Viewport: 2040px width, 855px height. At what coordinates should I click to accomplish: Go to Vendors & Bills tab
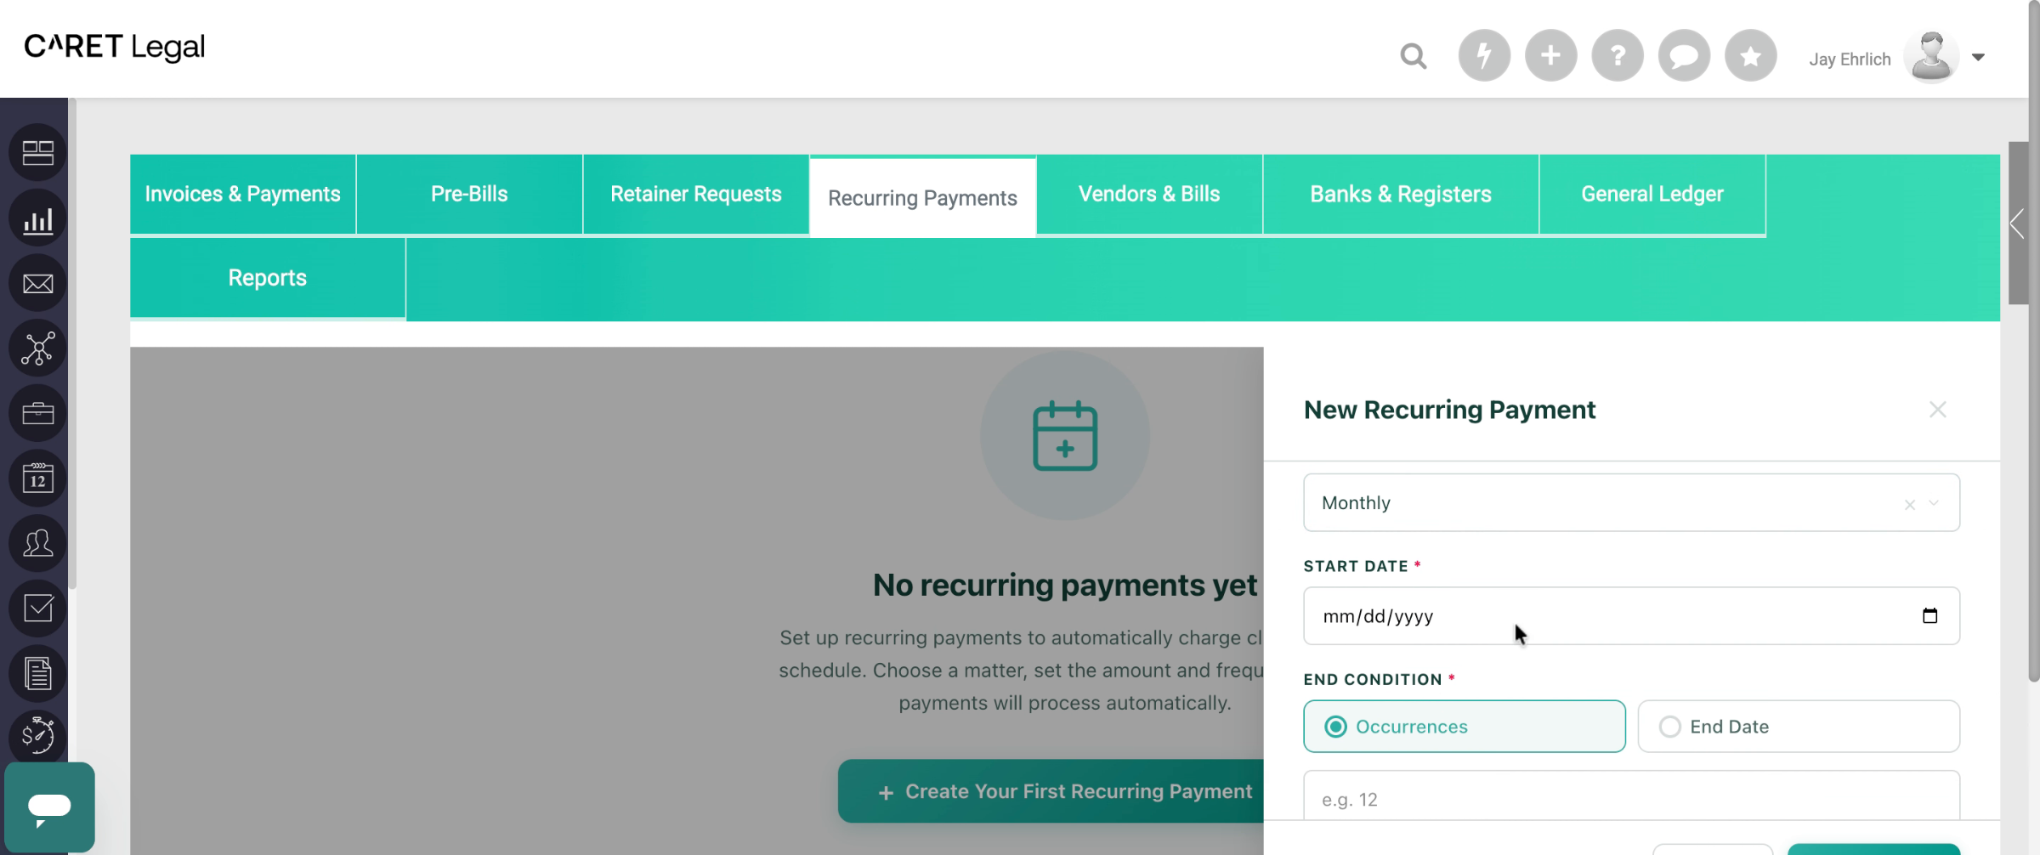[1149, 194]
